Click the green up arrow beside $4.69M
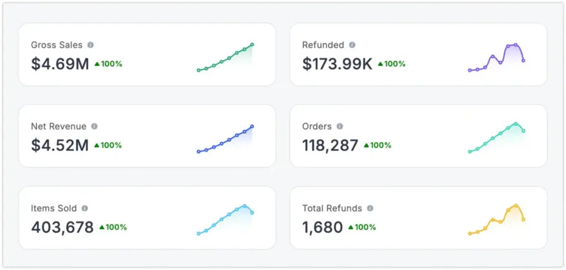 [97, 64]
